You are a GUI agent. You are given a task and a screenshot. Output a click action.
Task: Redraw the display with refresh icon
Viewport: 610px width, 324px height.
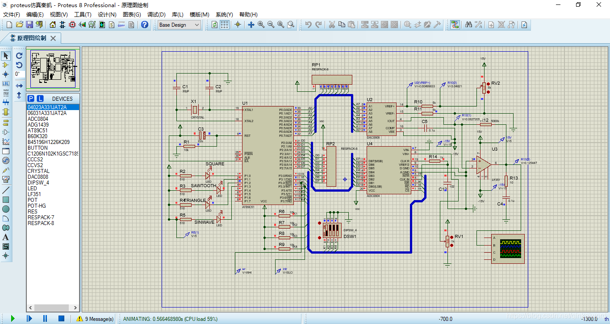pyautogui.click(x=215, y=25)
